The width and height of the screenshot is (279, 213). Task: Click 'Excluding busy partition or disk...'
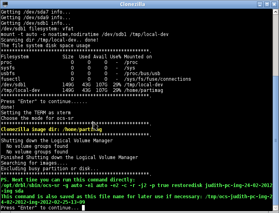click(50, 169)
